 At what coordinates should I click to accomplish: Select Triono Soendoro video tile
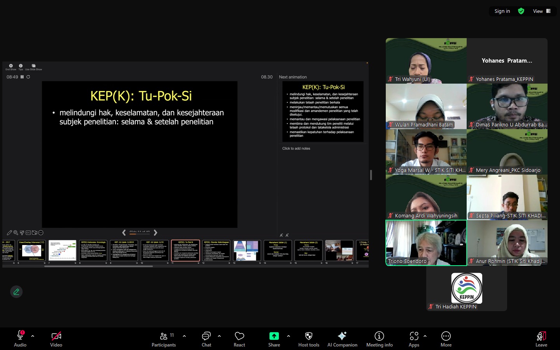pos(426,243)
